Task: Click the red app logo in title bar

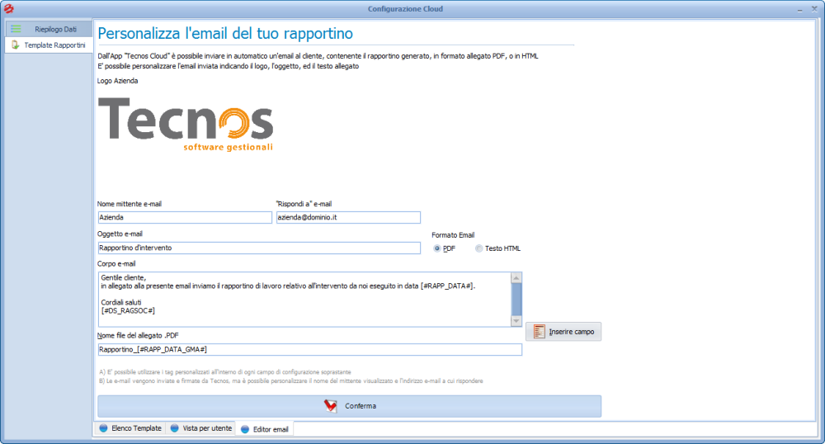Action: click(8, 8)
